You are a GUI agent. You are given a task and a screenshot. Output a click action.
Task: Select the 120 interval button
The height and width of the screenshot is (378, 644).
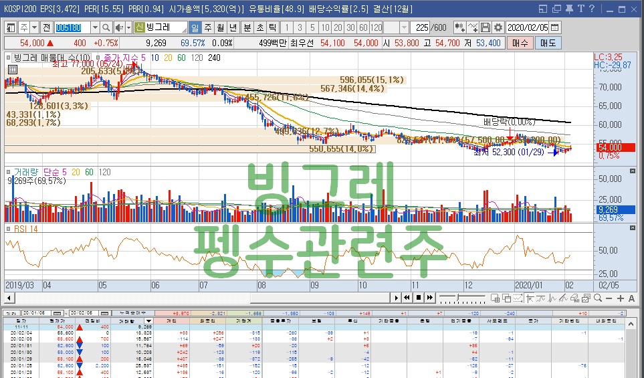377,27
